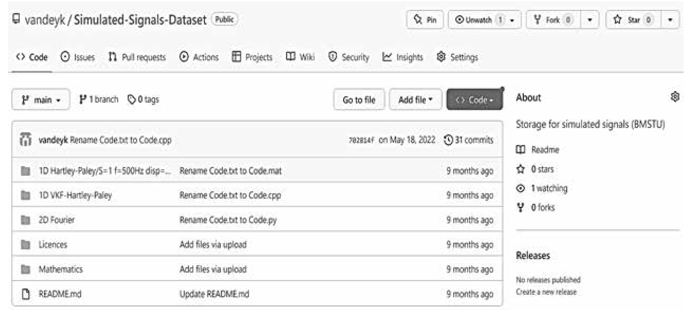Click the vandeyk avatar icon in commit row
This screenshot has height=310, width=685.
pos(26,140)
